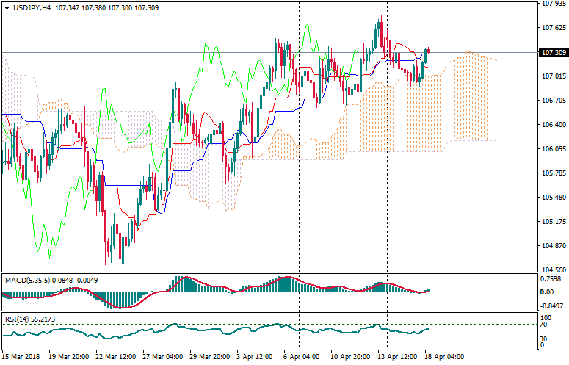Click the triangle arrow beside USDJPY,H4 title

coord(6,7)
